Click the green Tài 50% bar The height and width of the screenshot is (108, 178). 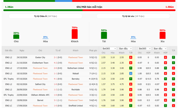pos(104,35)
